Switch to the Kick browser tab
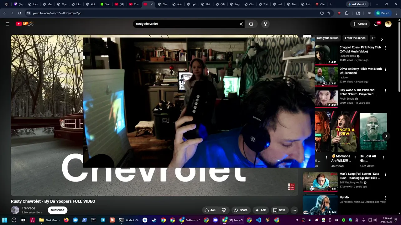This screenshot has width=401, height=225. [x=90, y=4]
